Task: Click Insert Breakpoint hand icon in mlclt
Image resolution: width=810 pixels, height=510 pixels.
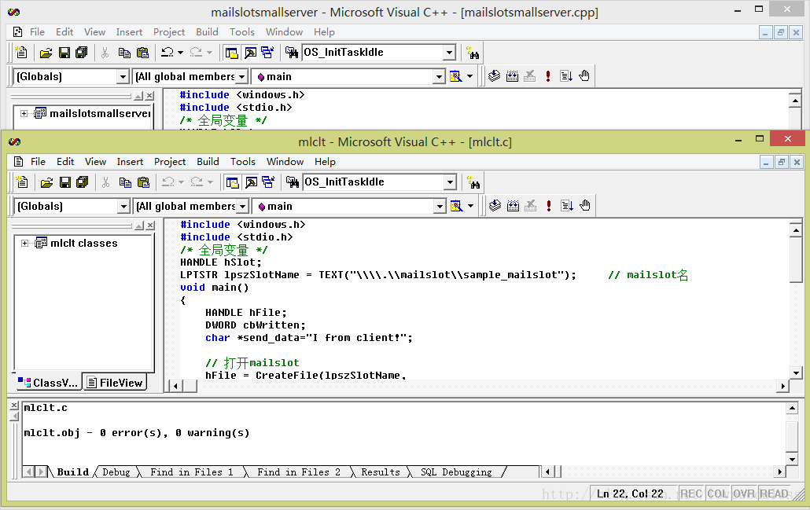Action: click(585, 205)
